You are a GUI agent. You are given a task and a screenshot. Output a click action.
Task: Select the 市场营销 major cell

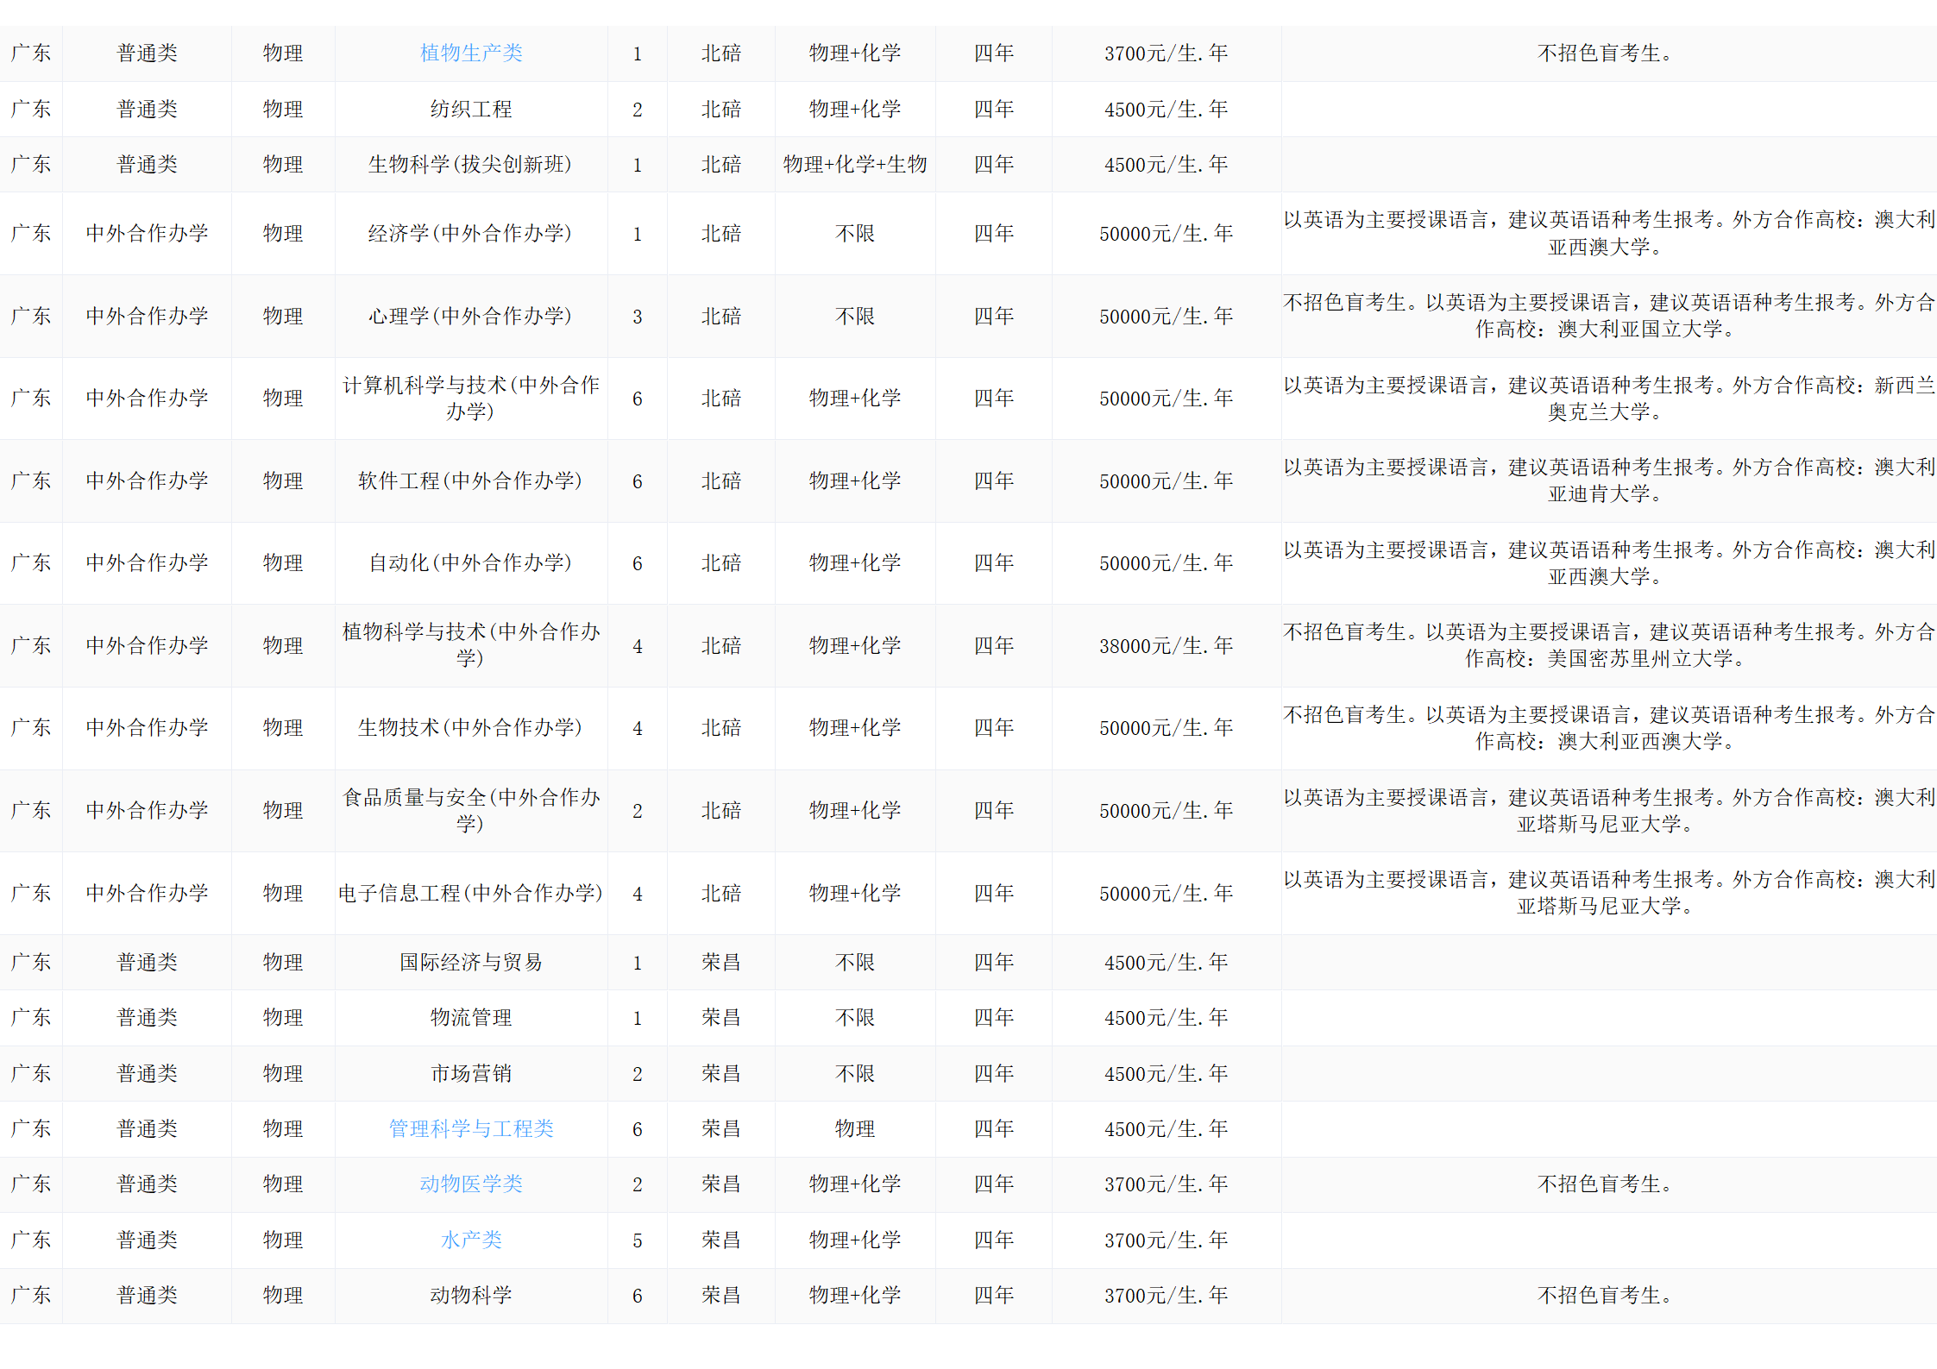point(471,1073)
